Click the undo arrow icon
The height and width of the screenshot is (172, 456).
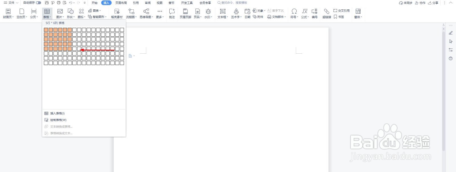click(x=70, y=3)
